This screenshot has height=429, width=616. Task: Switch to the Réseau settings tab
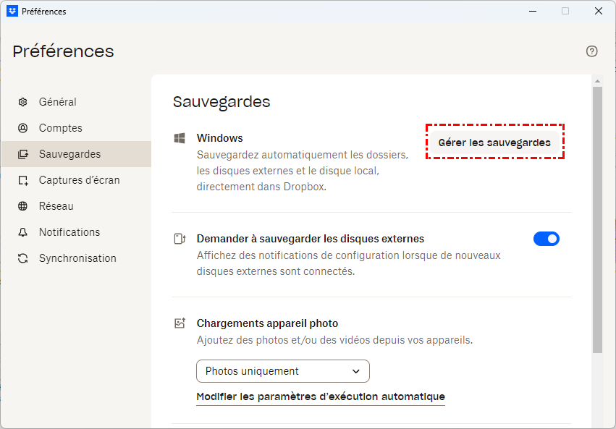56,206
